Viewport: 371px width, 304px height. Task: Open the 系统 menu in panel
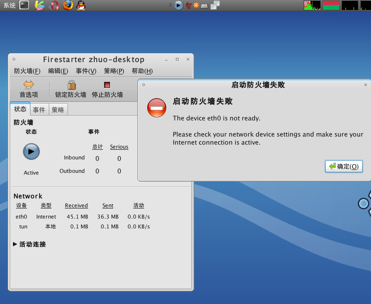point(9,5)
